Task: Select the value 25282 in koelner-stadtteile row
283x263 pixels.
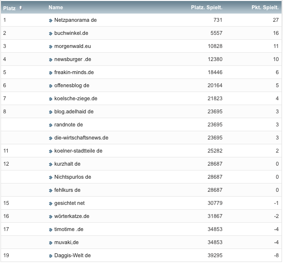Action: tap(215, 151)
